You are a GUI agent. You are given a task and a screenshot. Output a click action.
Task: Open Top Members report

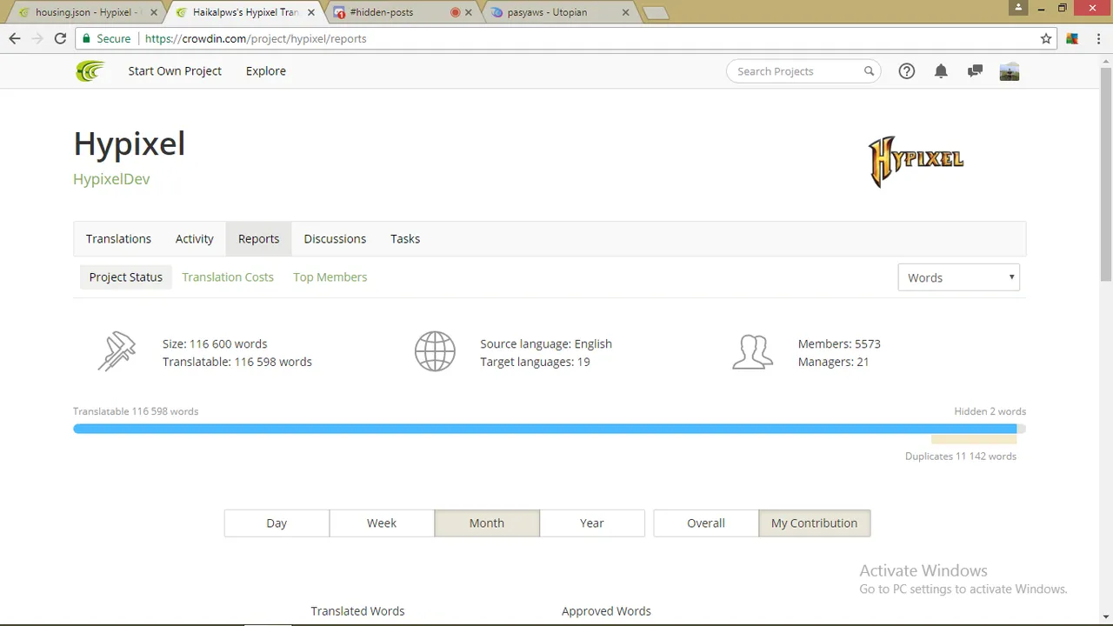click(330, 276)
